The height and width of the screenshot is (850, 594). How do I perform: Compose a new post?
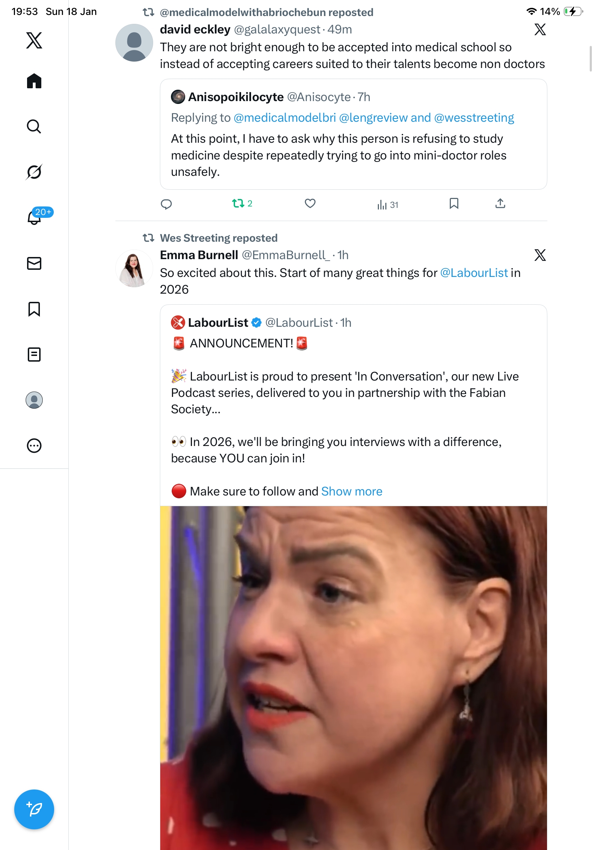[34, 809]
